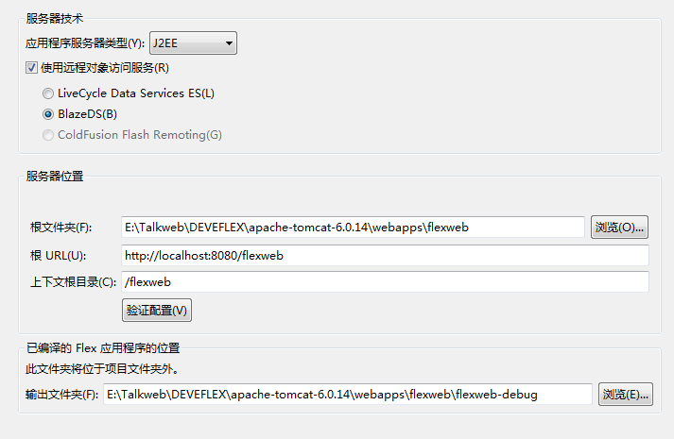The height and width of the screenshot is (439, 674).
Task: Click the 服务器位置 group heading
Action: point(53,175)
